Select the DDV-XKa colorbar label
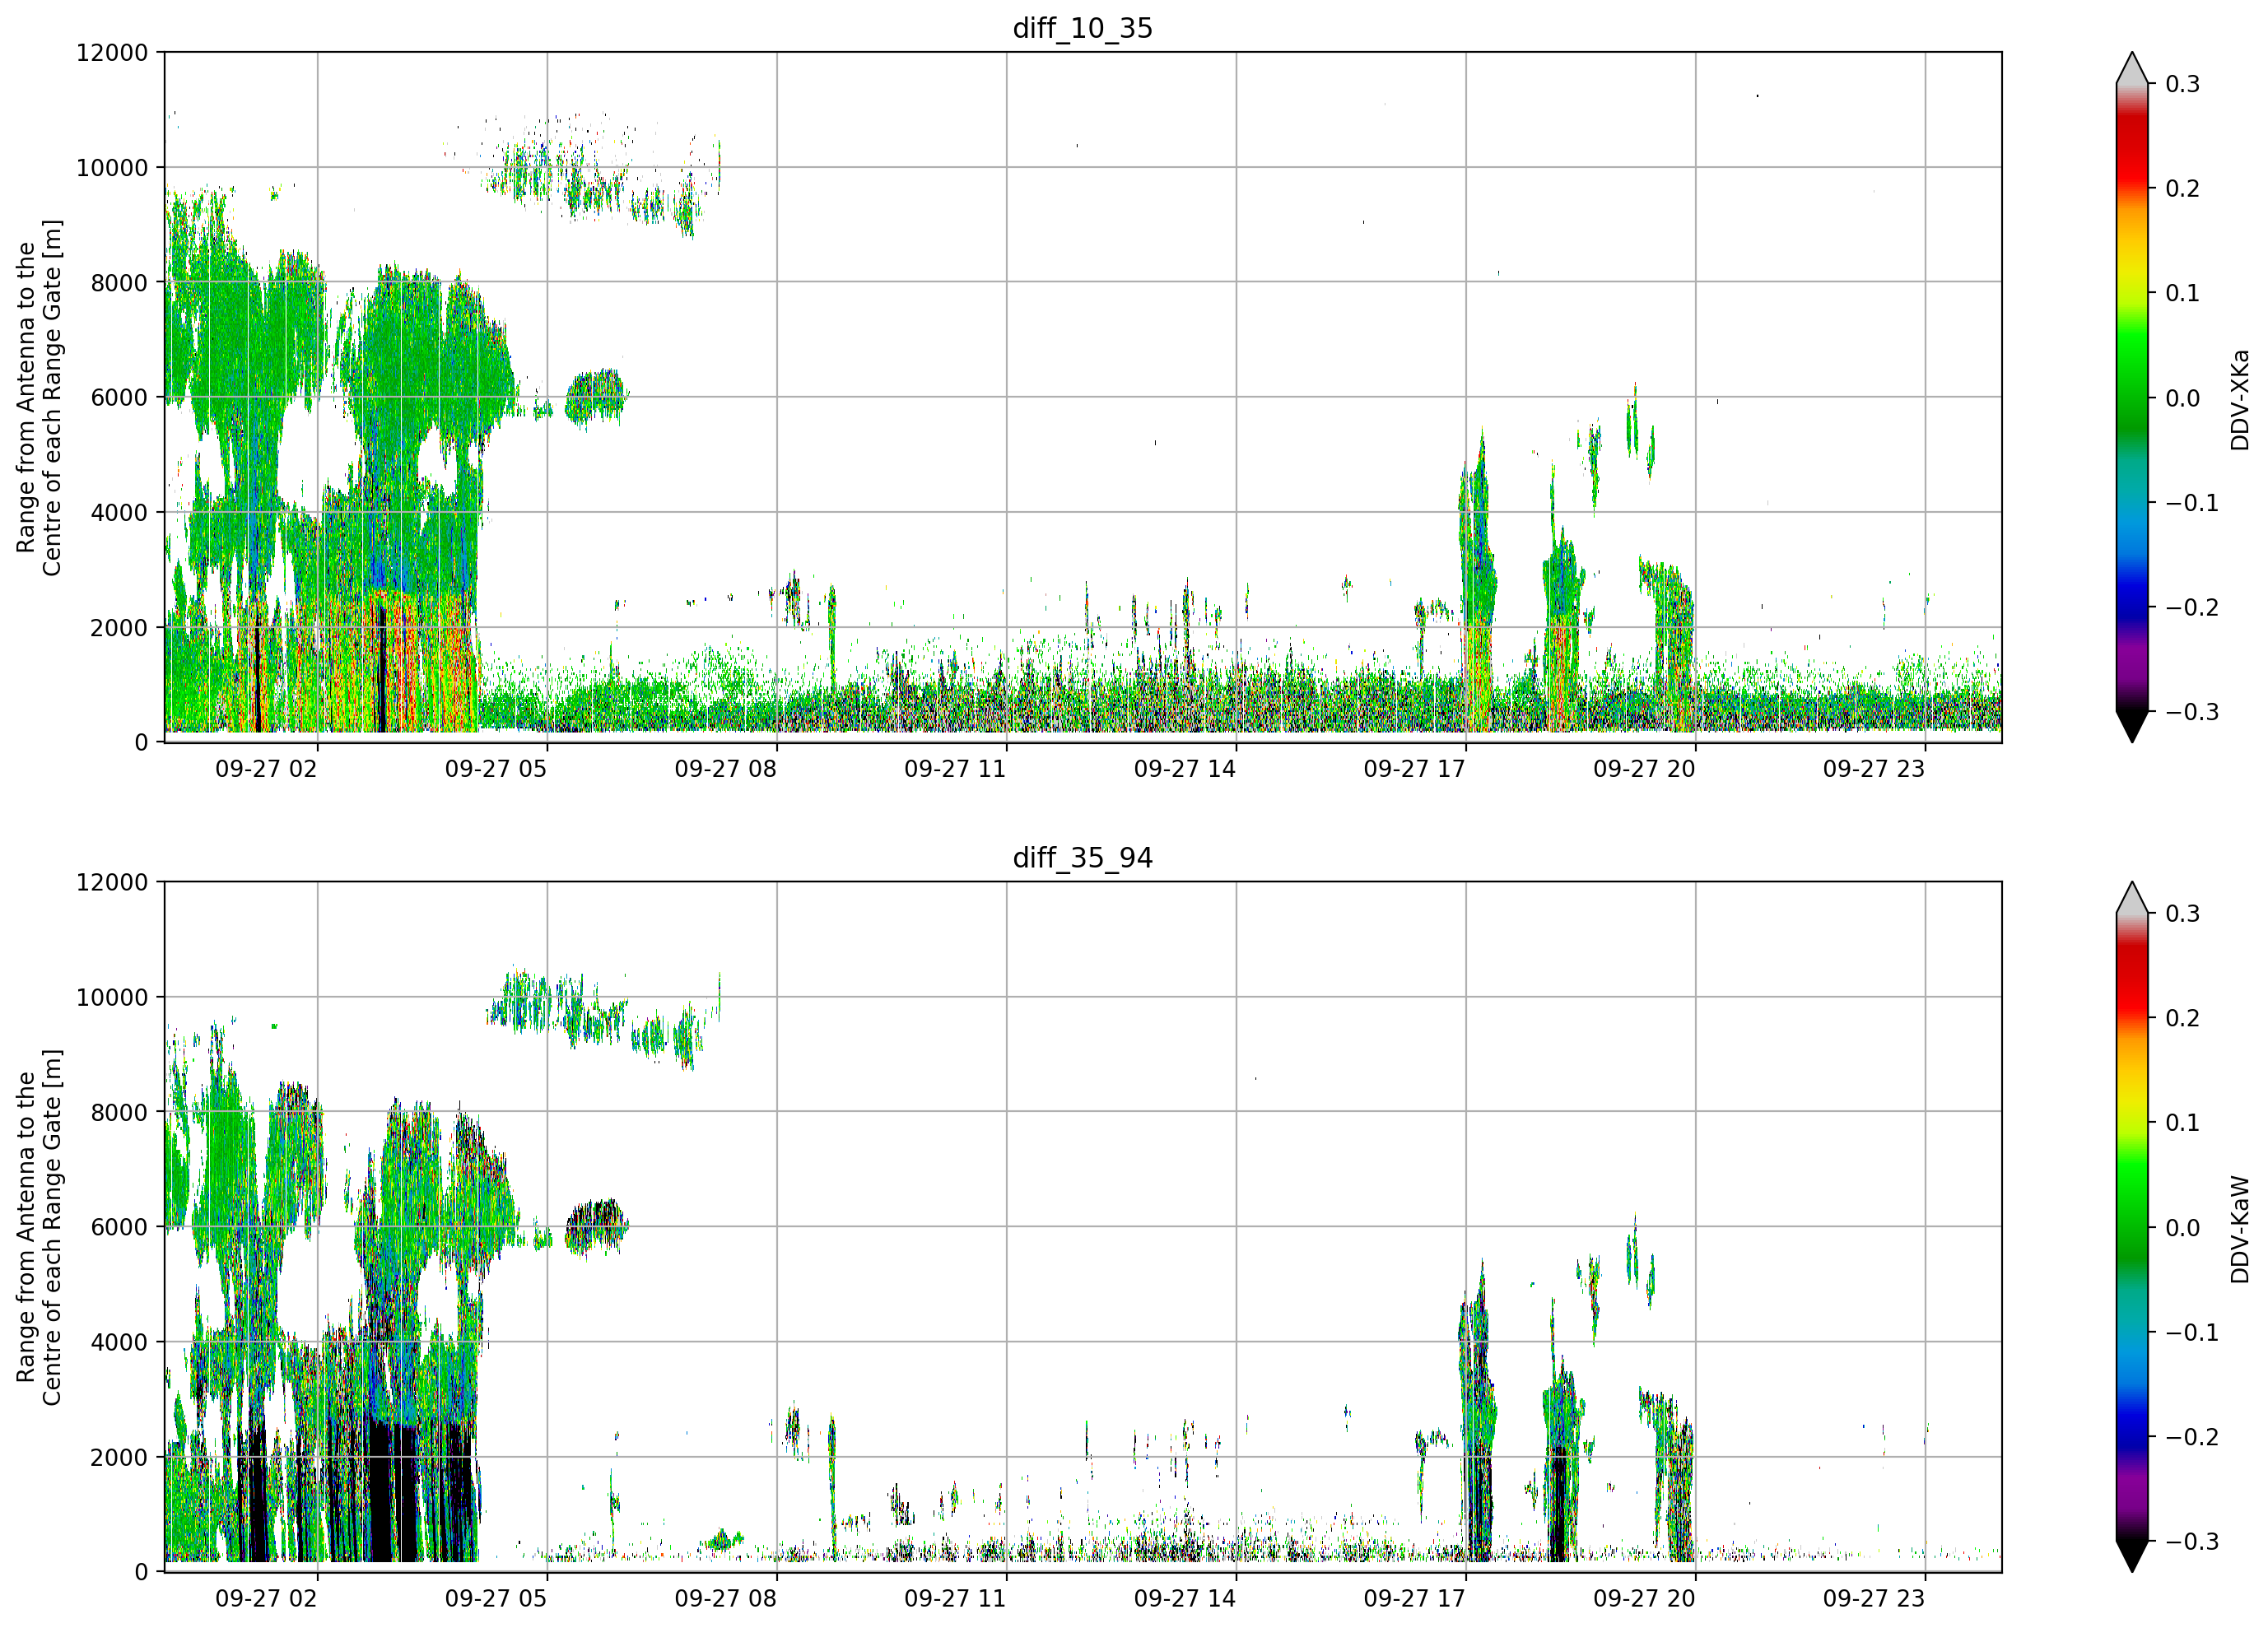 (2240, 399)
